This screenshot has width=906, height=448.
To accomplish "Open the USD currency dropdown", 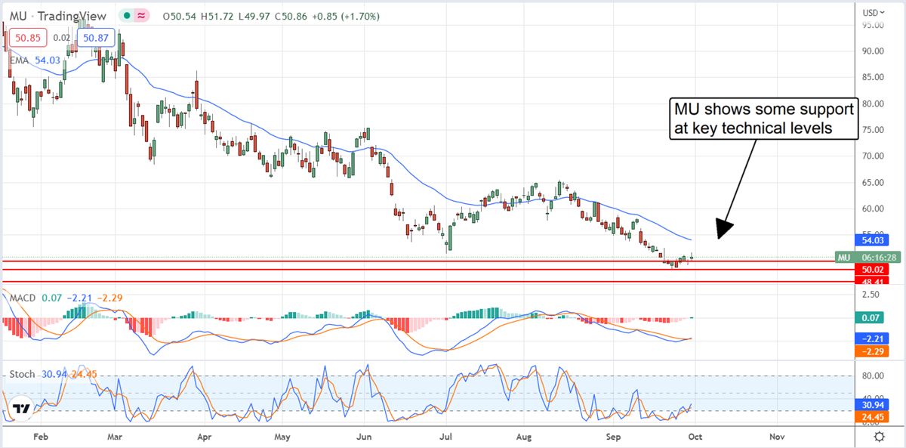I will point(873,12).
